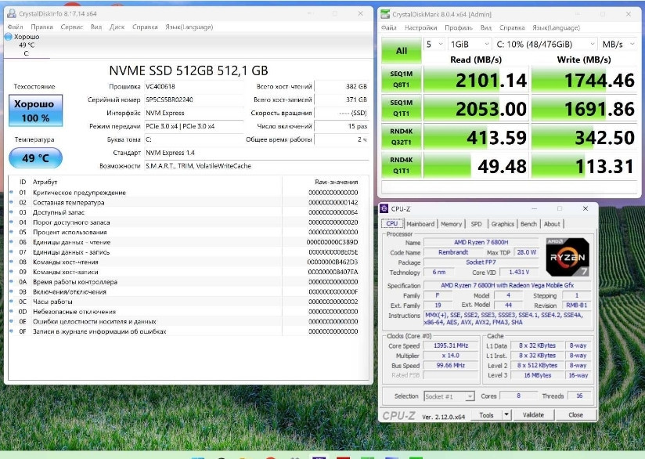The image size is (645, 459).
Task: Start all tests with the All button
Action: (x=402, y=50)
